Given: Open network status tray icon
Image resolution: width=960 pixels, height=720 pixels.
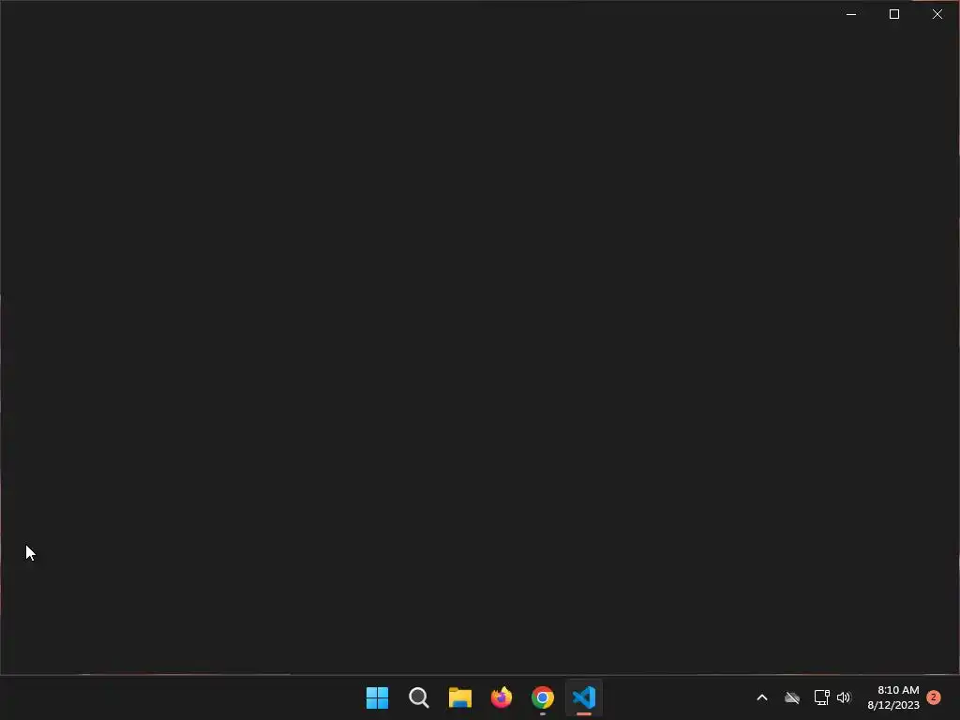Looking at the screenshot, I should coord(821,697).
